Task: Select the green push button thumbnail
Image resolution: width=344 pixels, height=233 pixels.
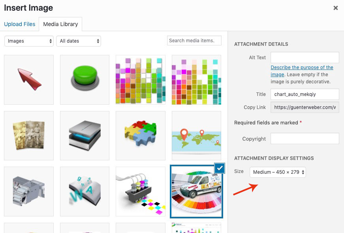Action: [85, 80]
